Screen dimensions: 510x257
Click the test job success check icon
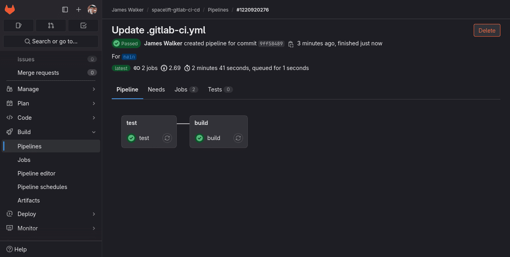[x=131, y=138]
